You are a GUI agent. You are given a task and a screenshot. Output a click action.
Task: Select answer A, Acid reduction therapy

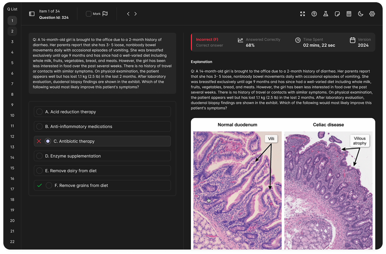pyautogui.click(x=102, y=112)
